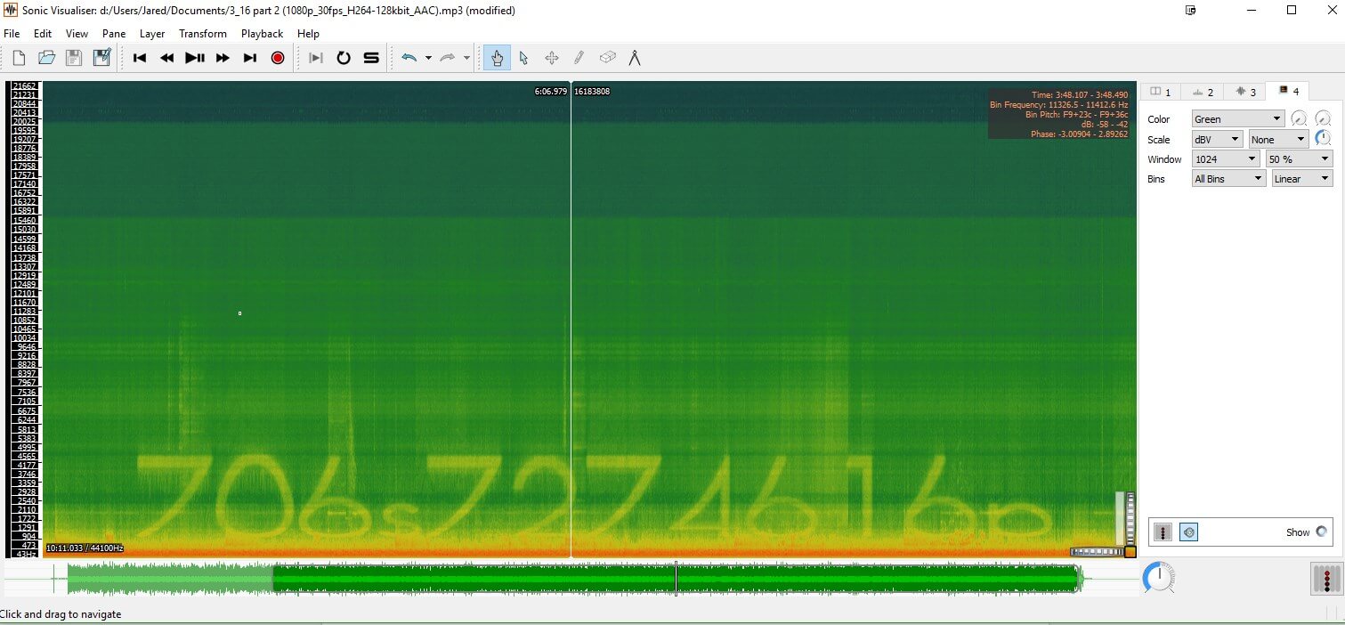Toggle the Show layer indicator
Image resolution: width=1345 pixels, height=625 pixels.
(1321, 532)
